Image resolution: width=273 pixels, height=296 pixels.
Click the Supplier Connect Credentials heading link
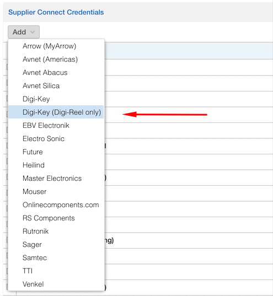coord(56,12)
